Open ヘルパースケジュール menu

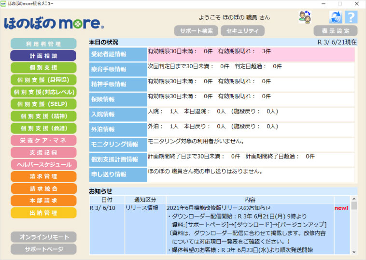[43, 164]
